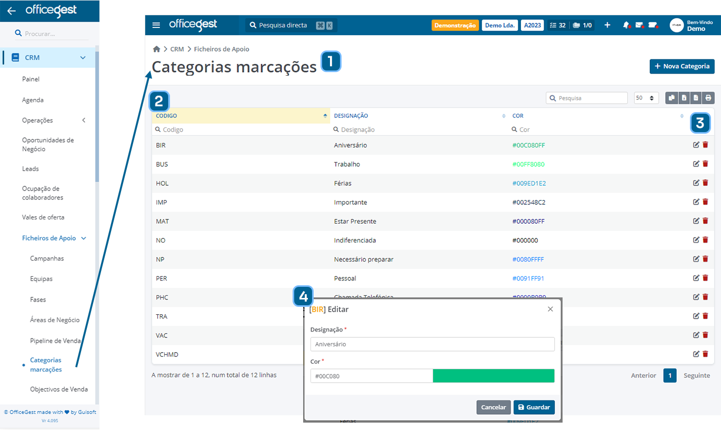Print the categories table using printer icon

point(708,98)
